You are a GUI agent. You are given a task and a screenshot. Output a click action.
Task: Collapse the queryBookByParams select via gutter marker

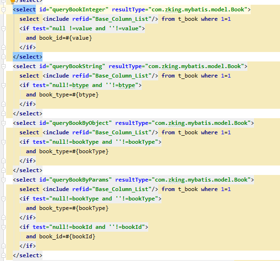3,180
